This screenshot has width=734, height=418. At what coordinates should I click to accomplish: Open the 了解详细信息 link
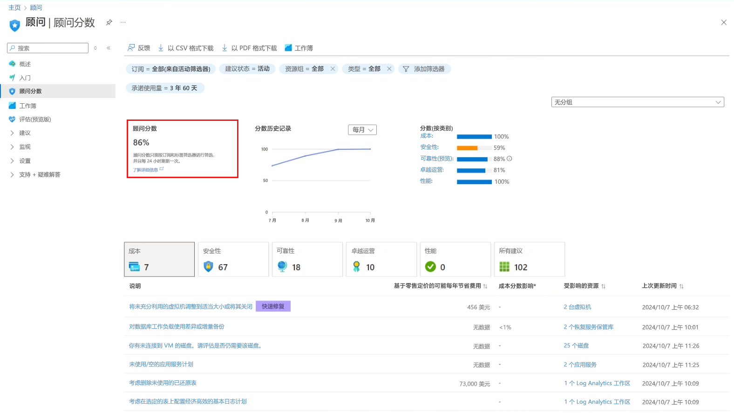(149, 170)
